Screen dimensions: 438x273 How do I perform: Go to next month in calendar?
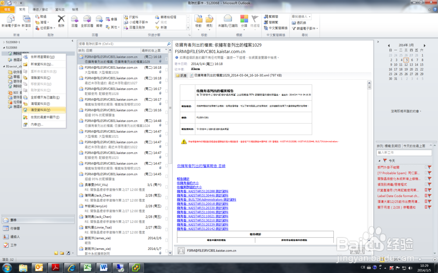[x=424, y=45]
